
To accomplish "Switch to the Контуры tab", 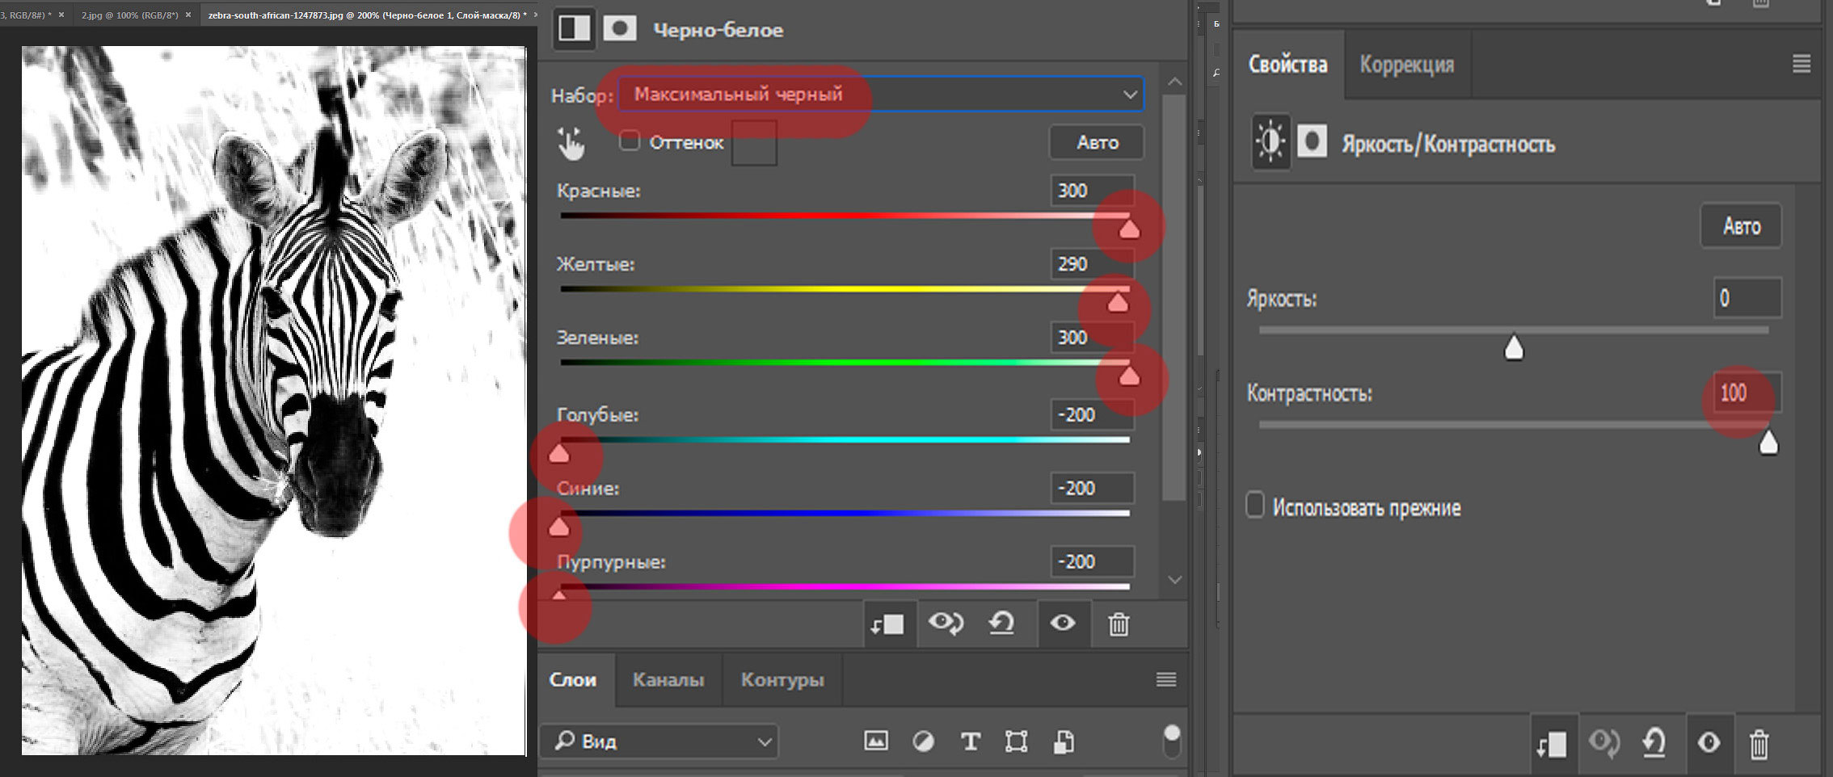I will coord(782,679).
